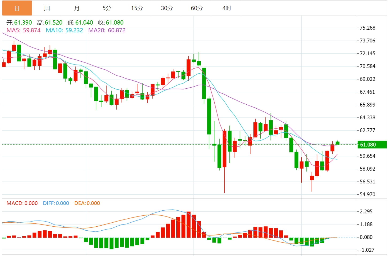This screenshot has height=256, width=391.
Task: Click the 0.080 MACD axis label
Action: pyautogui.click(x=366, y=237)
